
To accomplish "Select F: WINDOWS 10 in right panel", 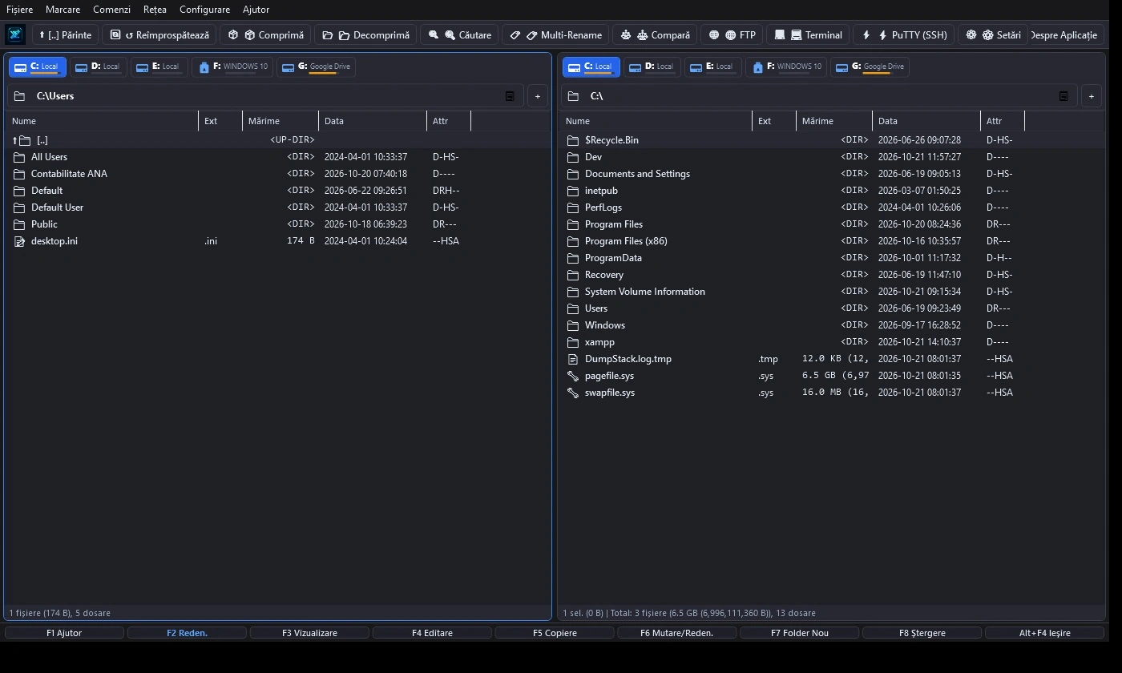I will pyautogui.click(x=786, y=66).
